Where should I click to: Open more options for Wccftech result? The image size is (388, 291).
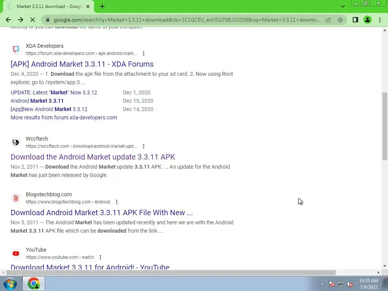click(x=144, y=146)
